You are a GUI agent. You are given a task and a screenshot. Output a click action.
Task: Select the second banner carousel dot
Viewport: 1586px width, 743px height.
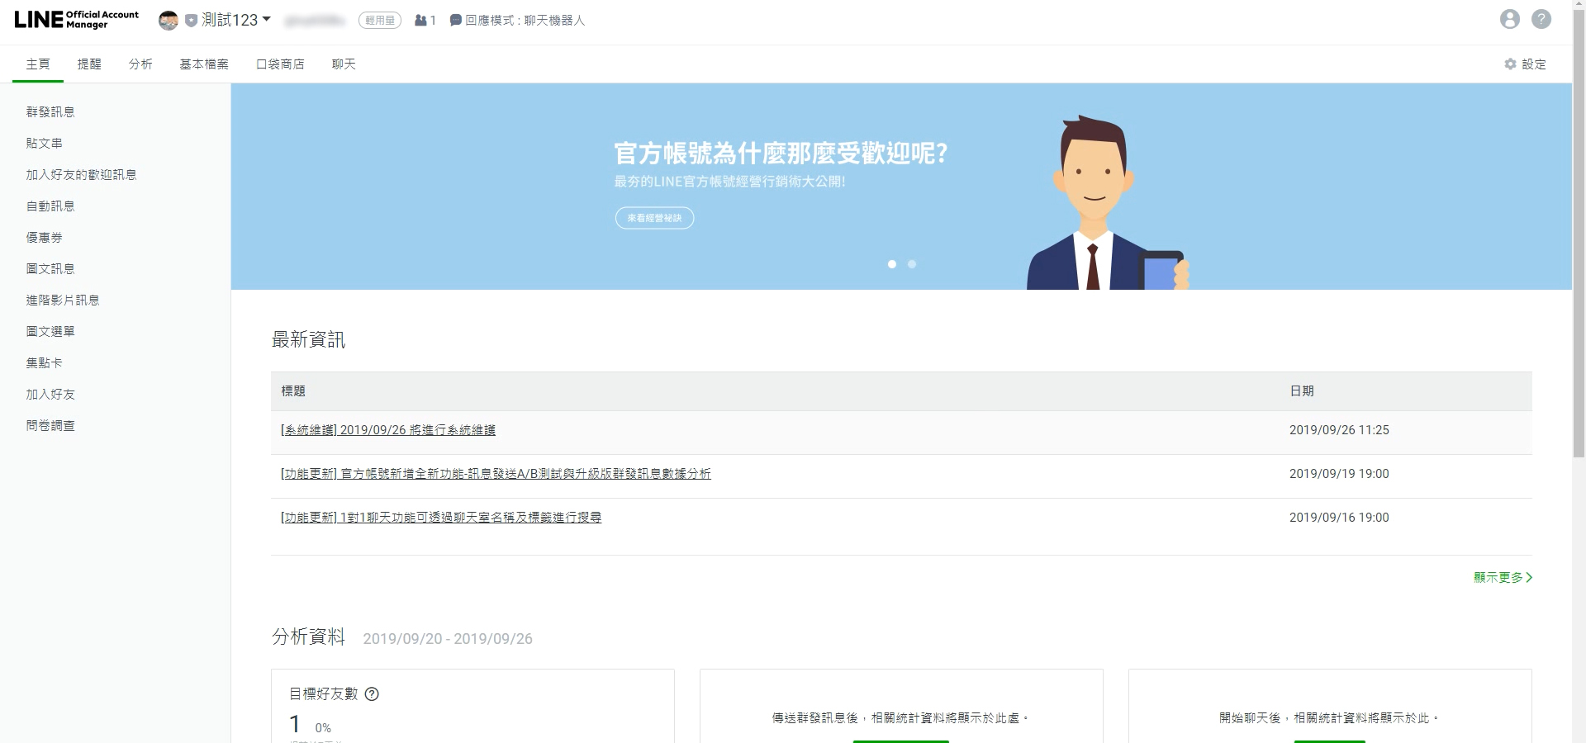[912, 264]
